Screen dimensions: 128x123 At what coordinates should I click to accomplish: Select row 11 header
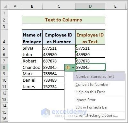(4, 86)
